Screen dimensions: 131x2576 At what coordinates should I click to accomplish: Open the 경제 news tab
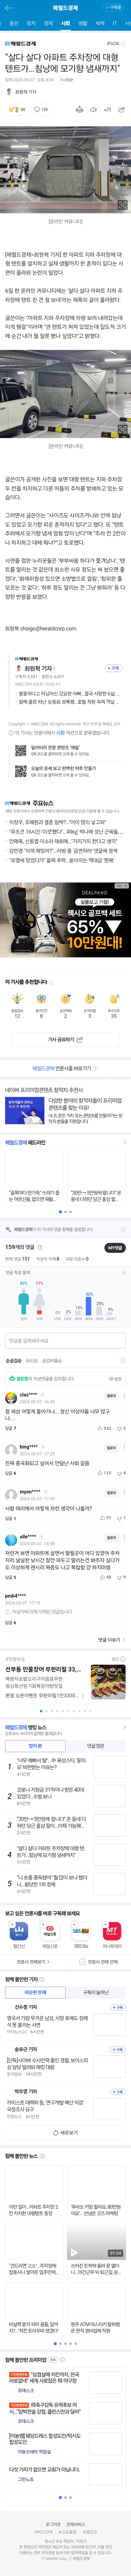48,23
